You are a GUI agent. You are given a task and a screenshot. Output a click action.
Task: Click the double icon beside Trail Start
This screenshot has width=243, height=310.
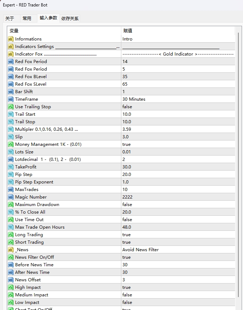[10, 114]
